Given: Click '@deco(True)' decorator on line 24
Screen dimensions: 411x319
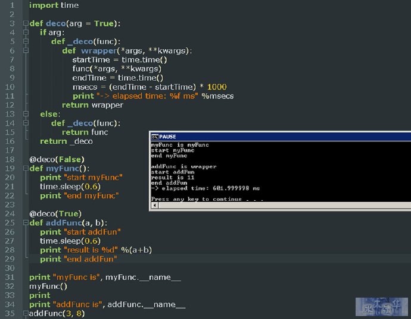Looking at the screenshot, I should pyautogui.click(x=55, y=214).
